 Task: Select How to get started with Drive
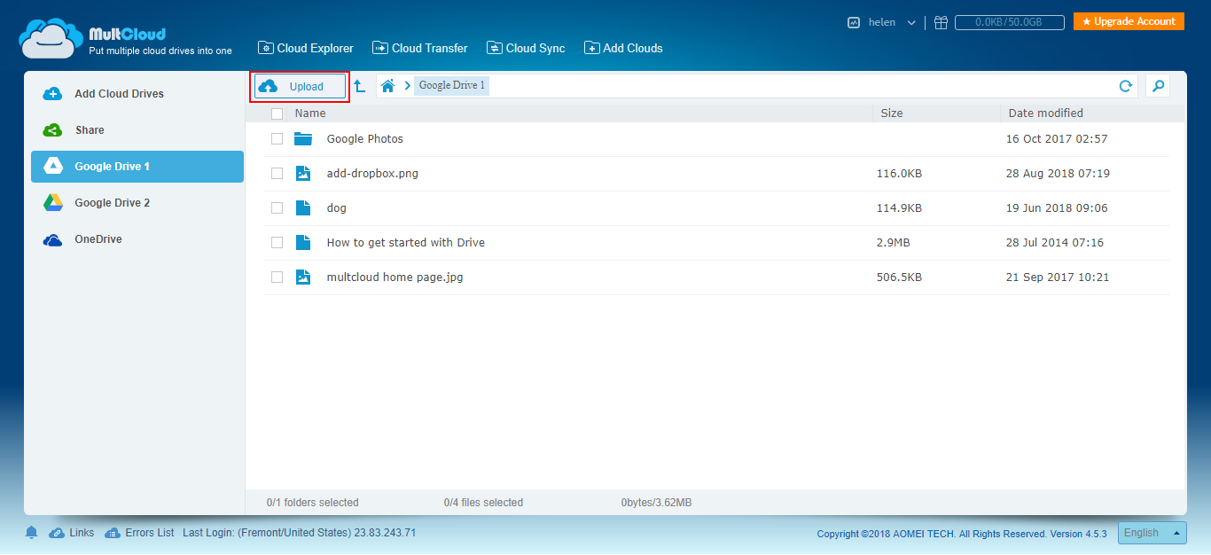pyautogui.click(x=406, y=242)
